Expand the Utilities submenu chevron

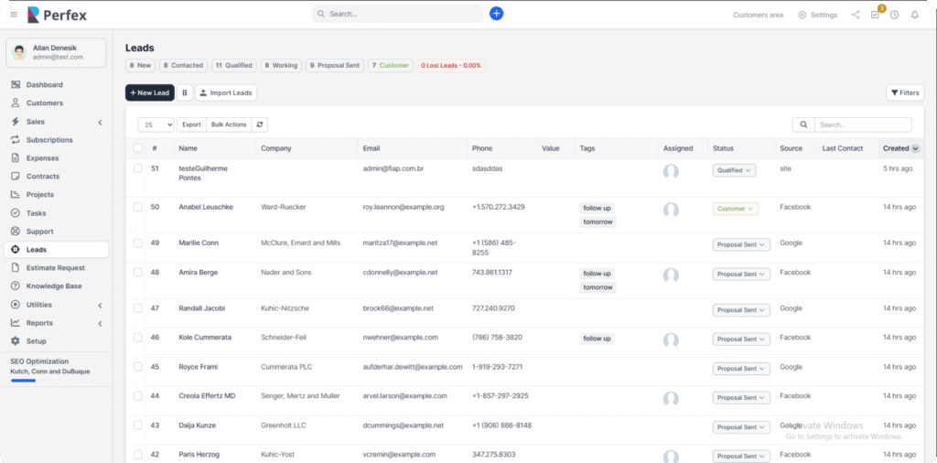click(x=100, y=306)
